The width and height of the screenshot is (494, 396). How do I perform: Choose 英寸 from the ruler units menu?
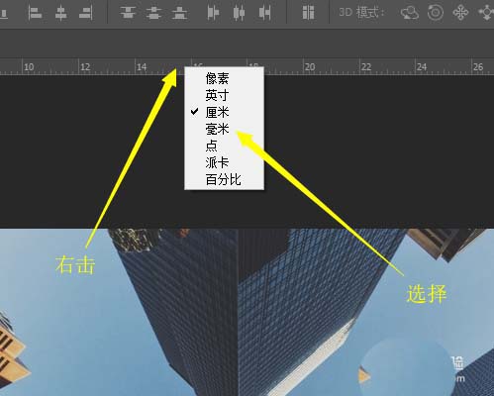click(224, 95)
